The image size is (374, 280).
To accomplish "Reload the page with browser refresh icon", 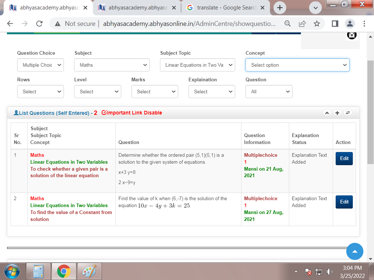I will 39,24.
